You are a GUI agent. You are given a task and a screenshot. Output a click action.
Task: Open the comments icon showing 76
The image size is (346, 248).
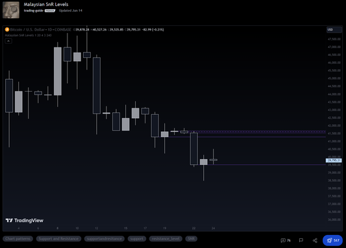point(286,240)
